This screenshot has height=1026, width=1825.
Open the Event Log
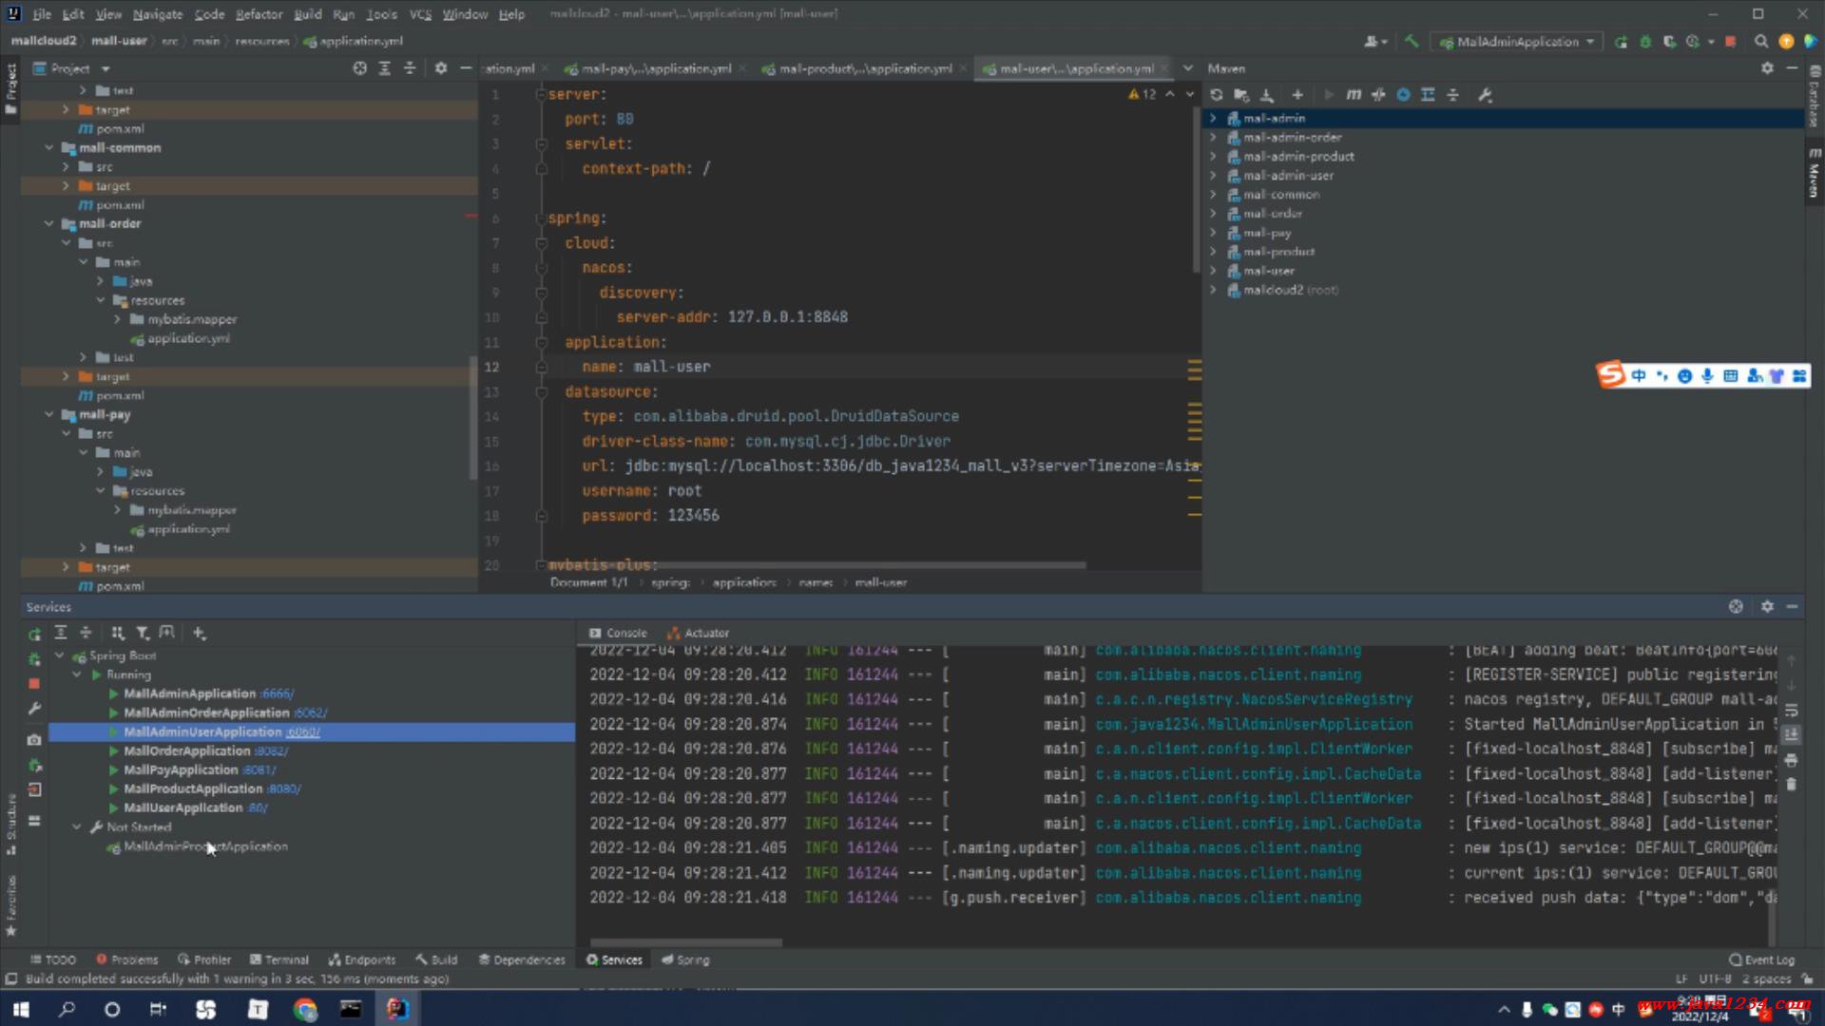tap(1761, 959)
